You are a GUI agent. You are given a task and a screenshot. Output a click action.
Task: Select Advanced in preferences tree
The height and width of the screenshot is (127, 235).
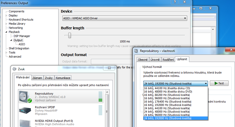click(15, 57)
